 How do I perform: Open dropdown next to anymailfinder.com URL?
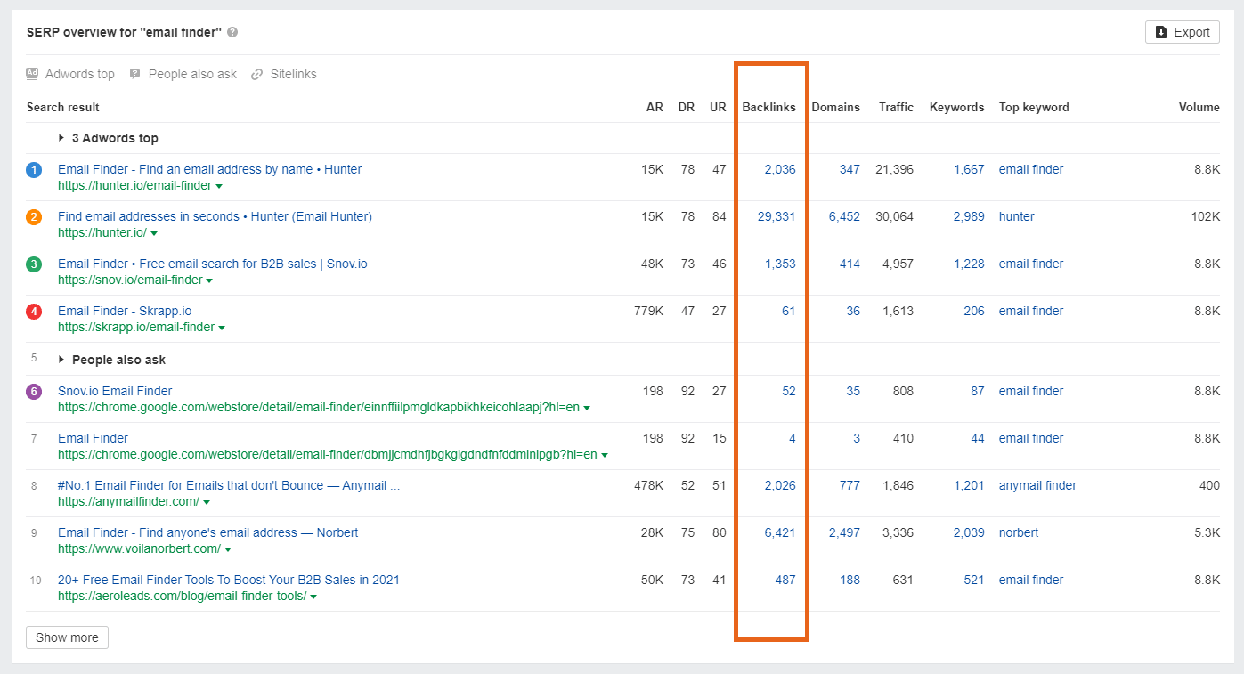pos(207,503)
